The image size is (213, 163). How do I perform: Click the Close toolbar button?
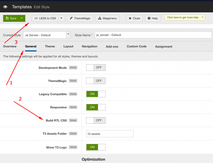point(134,18)
